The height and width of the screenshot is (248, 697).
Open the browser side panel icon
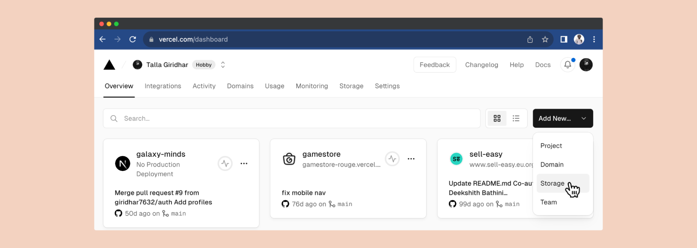pyautogui.click(x=564, y=39)
